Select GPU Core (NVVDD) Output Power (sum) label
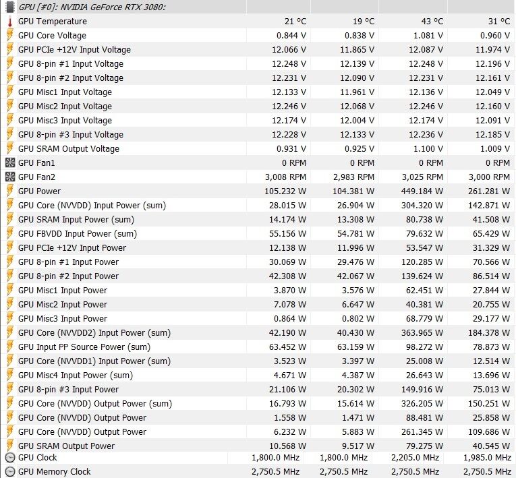 click(95, 403)
